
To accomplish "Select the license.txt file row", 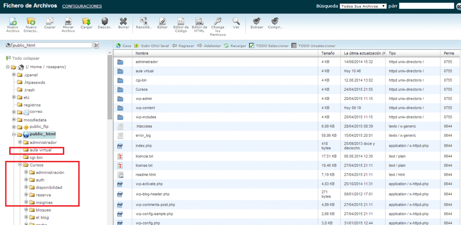I will click(x=287, y=166).
